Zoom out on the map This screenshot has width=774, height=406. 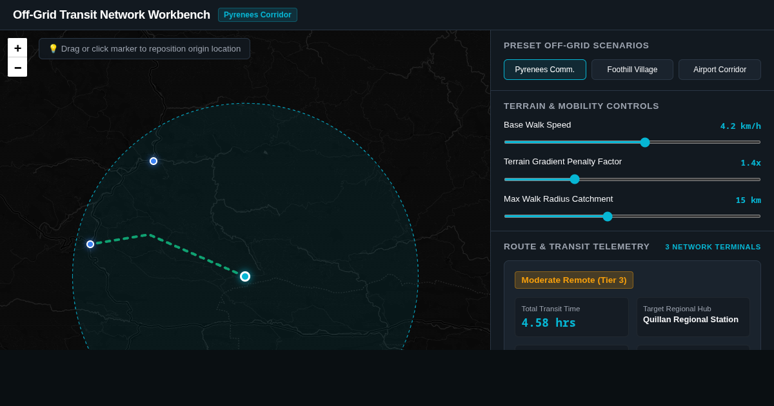click(17, 67)
